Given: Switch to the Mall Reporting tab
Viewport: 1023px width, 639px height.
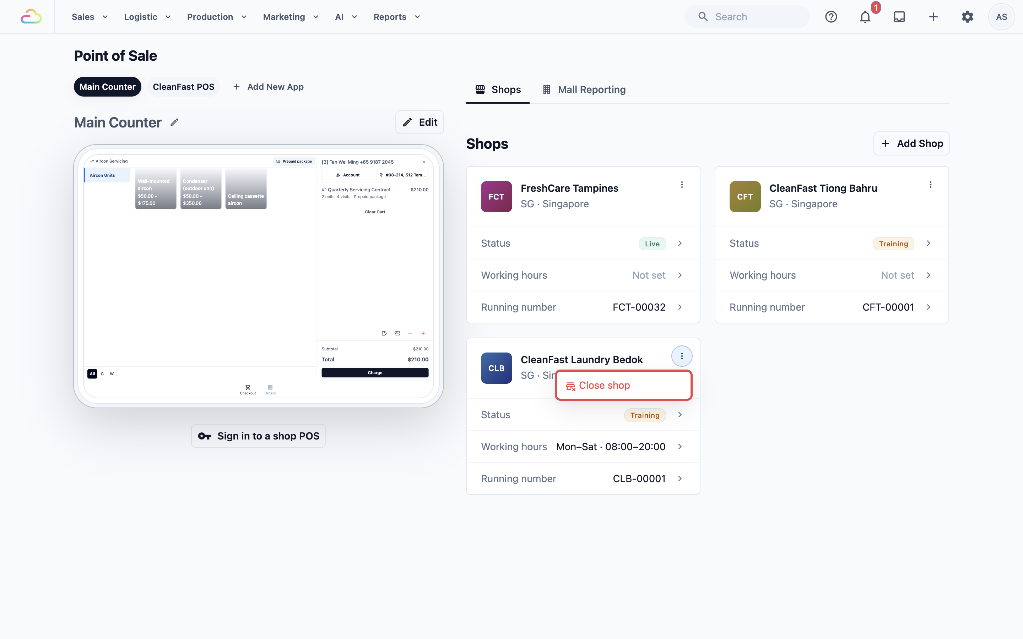Looking at the screenshot, I should pos(584,89).
